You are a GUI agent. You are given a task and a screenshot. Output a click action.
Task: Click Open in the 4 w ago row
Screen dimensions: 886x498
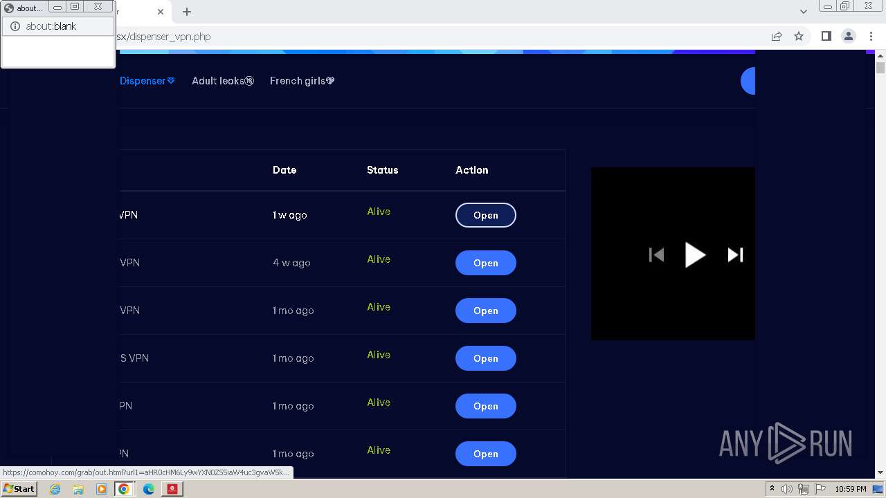486,263
